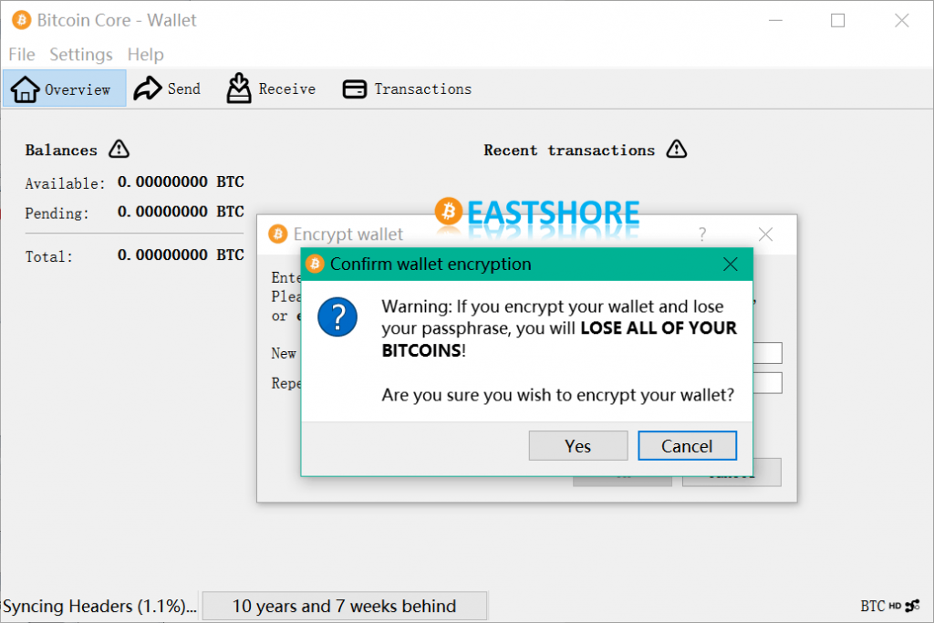Click the Send arrow icon
Image resolution: width=934 pixels, height=623 pixels.
(x=148, y=88)
